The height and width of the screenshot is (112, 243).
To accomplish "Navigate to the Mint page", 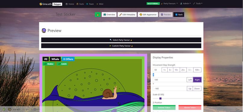I will click(100, 4).
